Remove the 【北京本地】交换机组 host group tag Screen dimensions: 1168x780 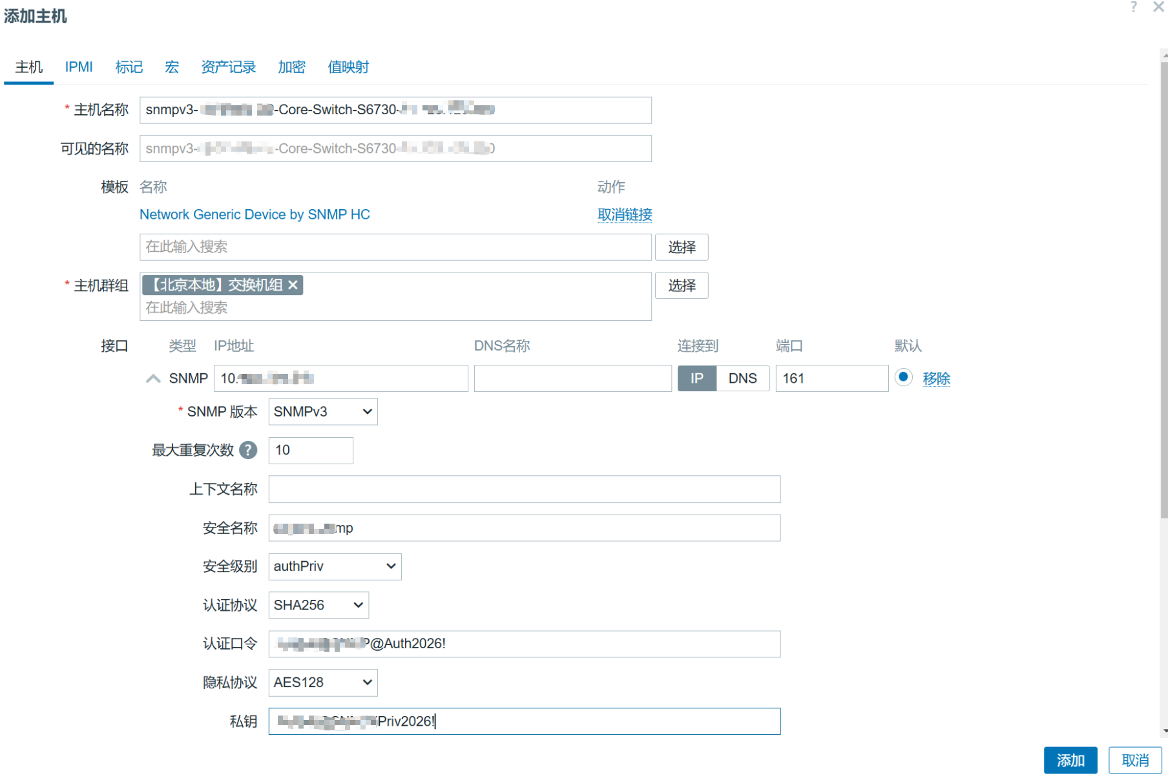[x=293, y=285]
